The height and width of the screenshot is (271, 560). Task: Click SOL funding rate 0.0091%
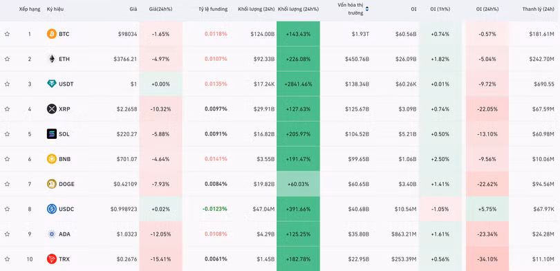(216, 134)
